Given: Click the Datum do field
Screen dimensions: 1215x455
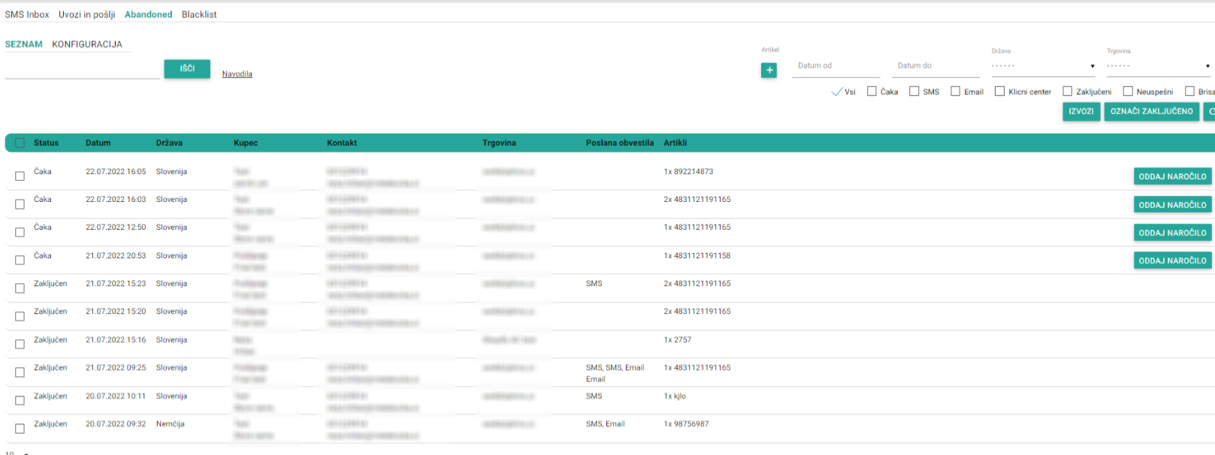Looking at the screenshot, I should pos(935,66).
